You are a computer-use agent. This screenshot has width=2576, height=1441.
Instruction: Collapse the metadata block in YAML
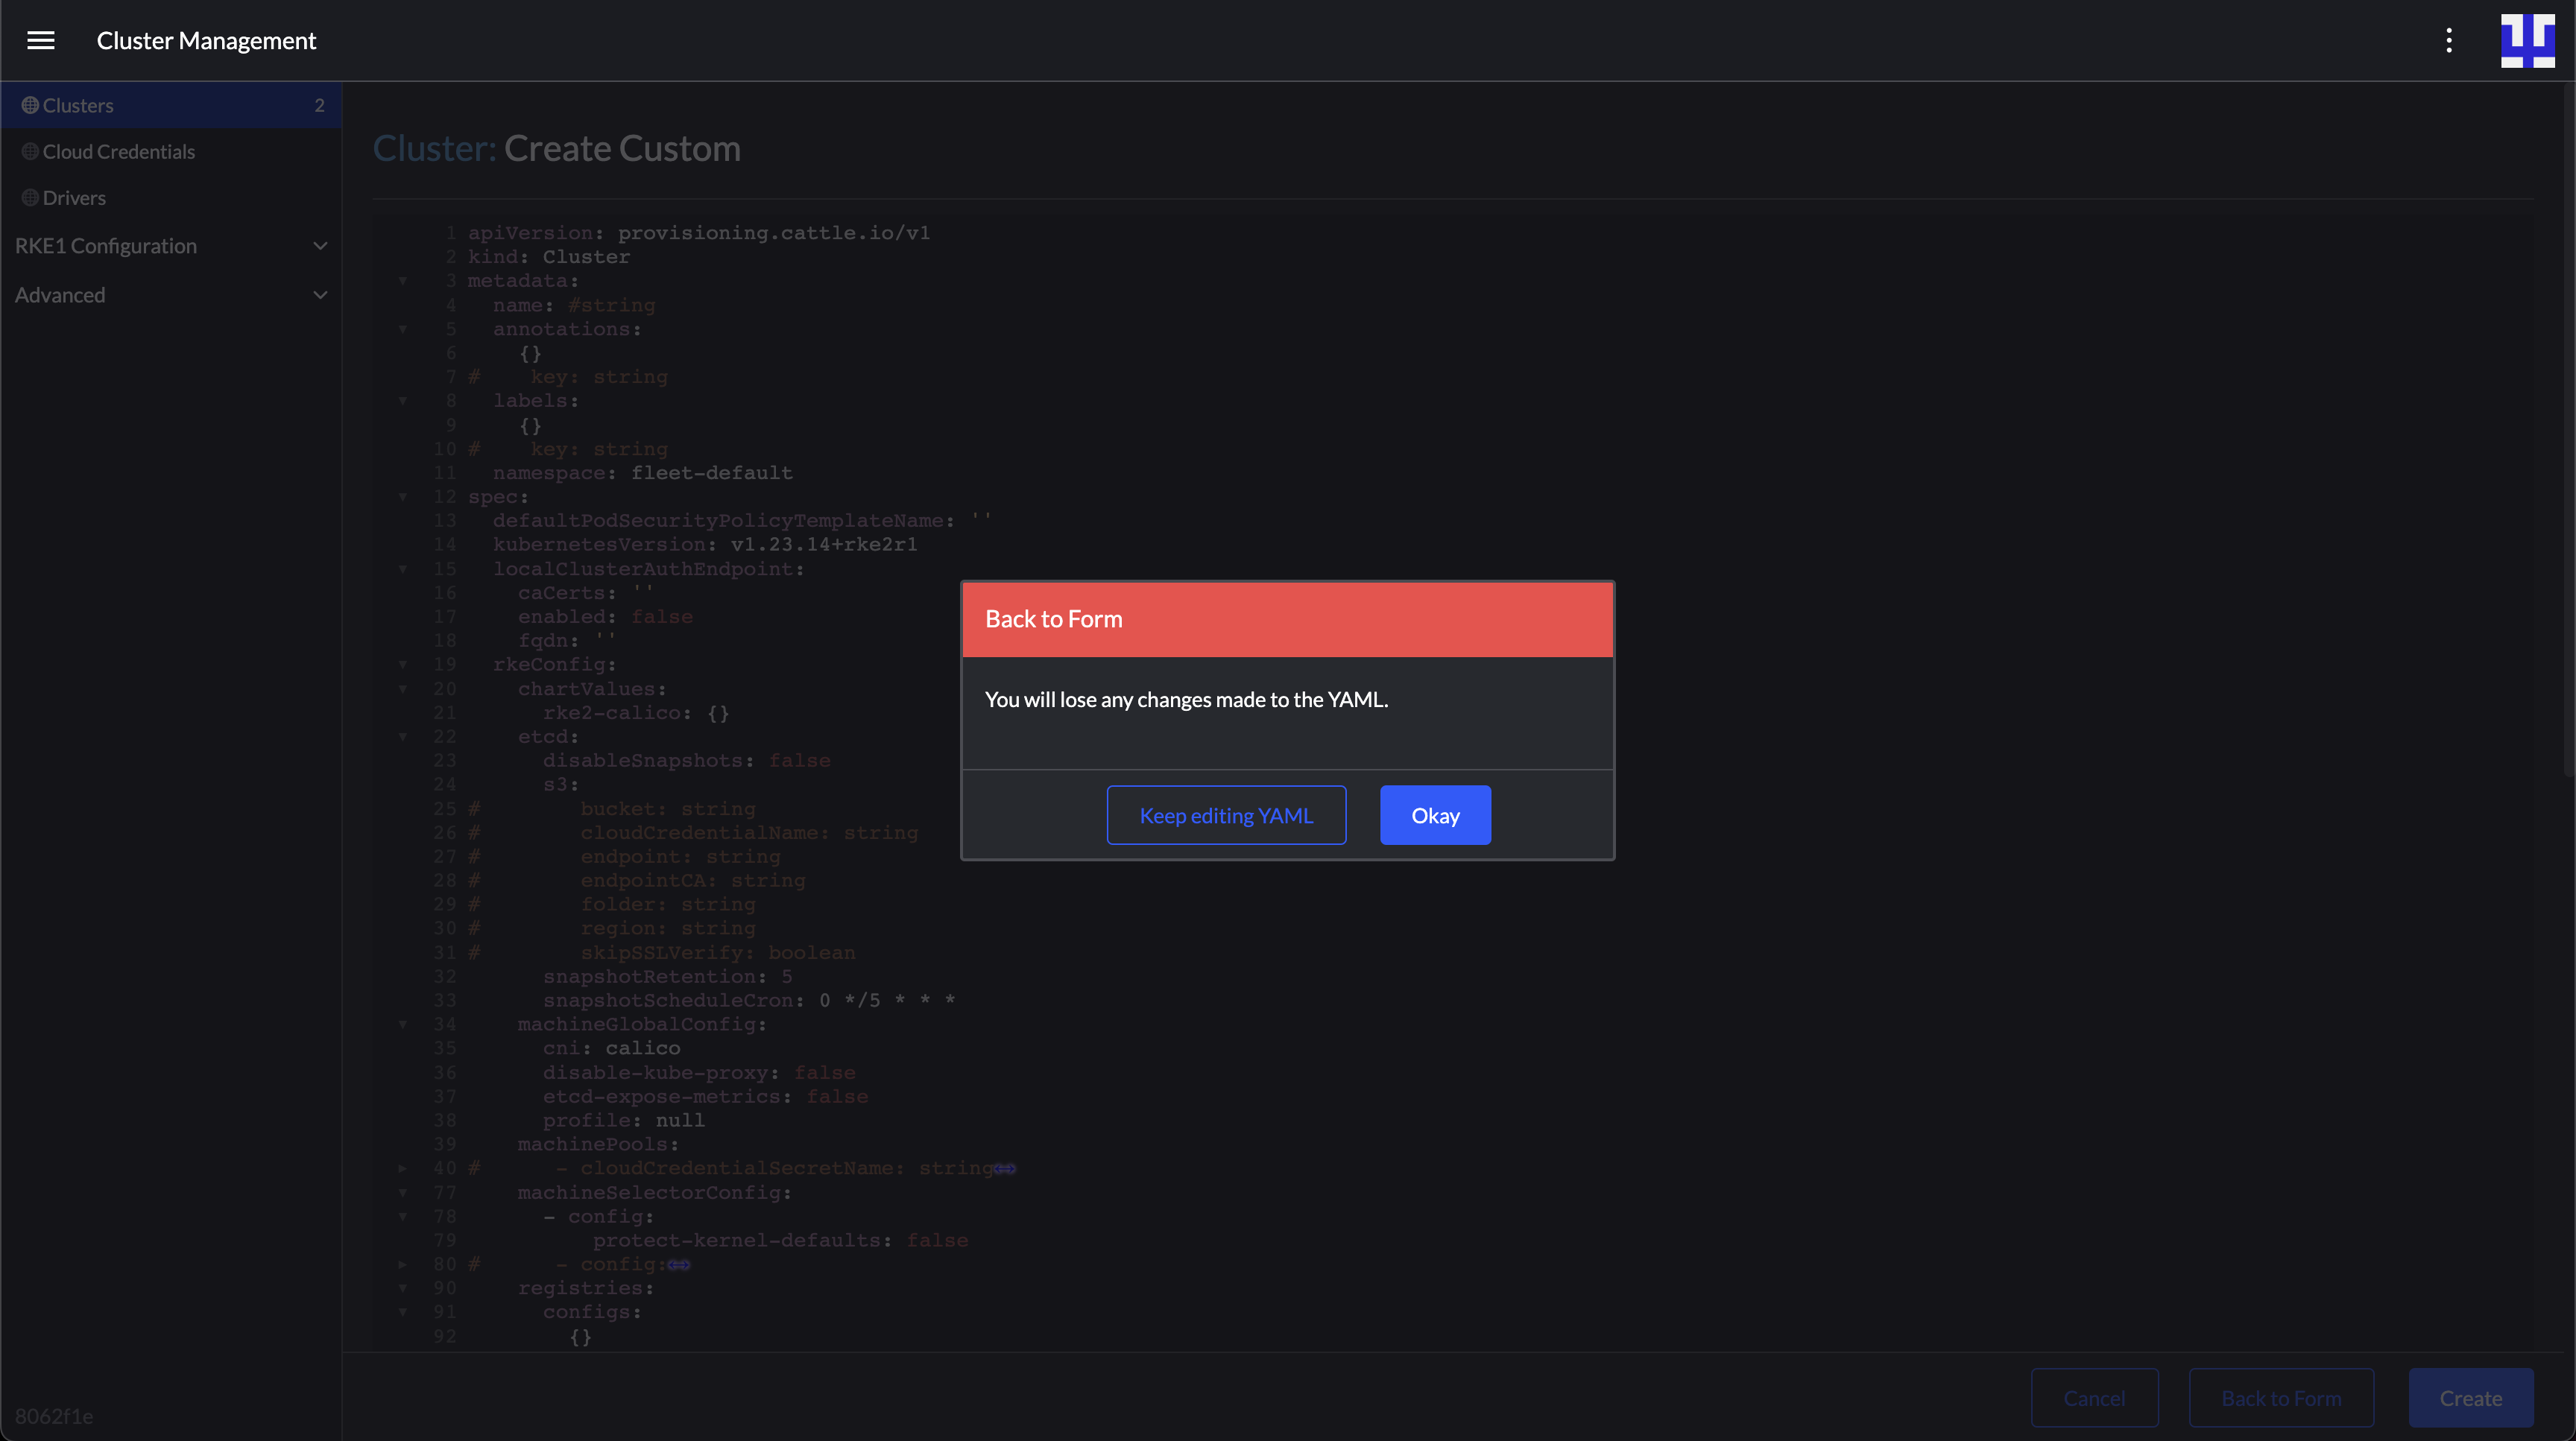pyautogui.click(x=403, y=281)
